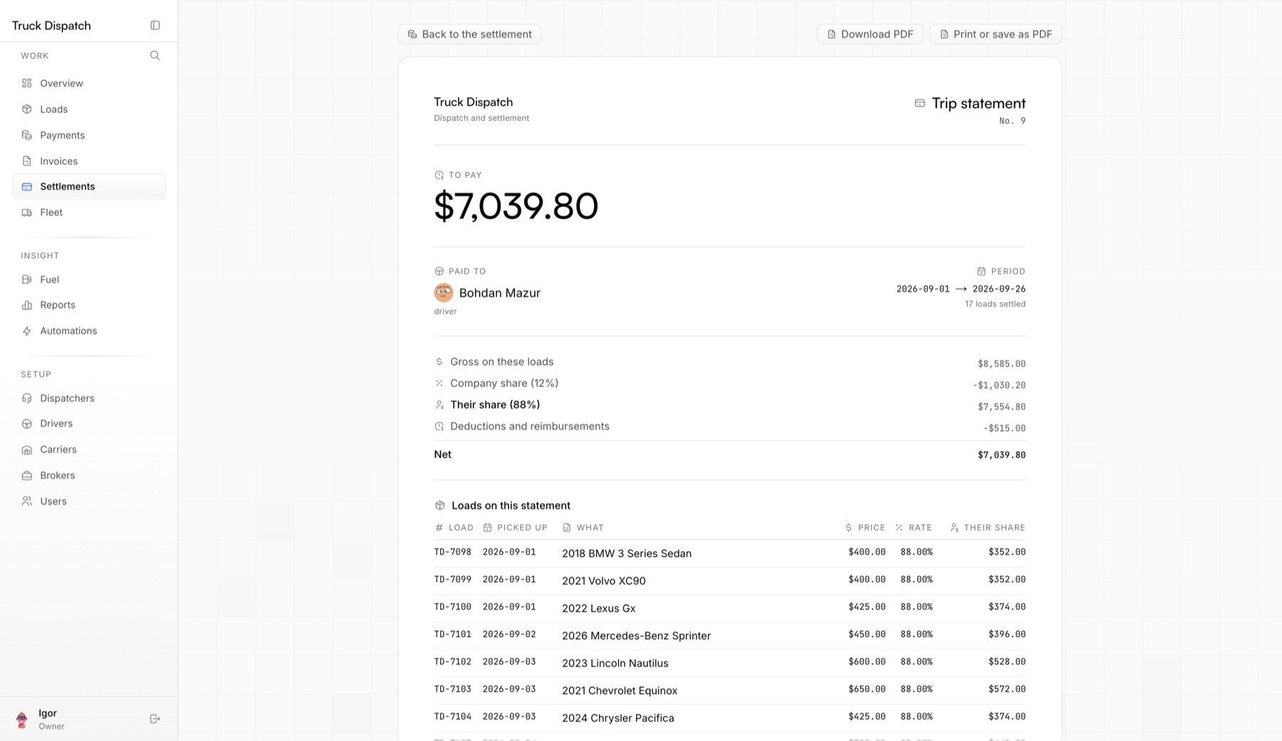This screenshot has width=1282, height=741.
Task: Select the load row TD-7098
Action: pos(730,553)
